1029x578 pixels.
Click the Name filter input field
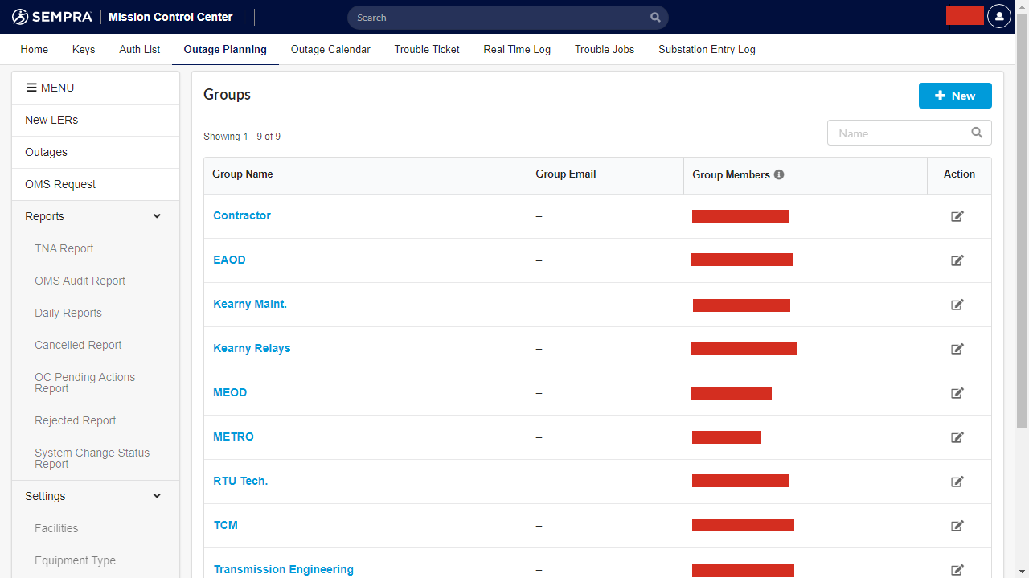900,133
